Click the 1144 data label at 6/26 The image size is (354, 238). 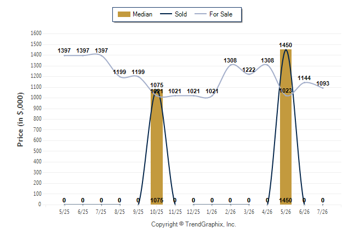point(304,78)
